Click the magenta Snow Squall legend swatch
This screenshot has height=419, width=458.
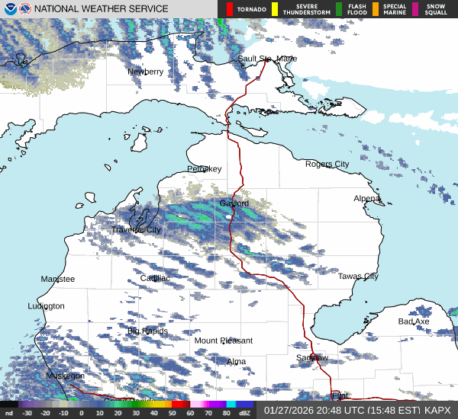point(415,9)
